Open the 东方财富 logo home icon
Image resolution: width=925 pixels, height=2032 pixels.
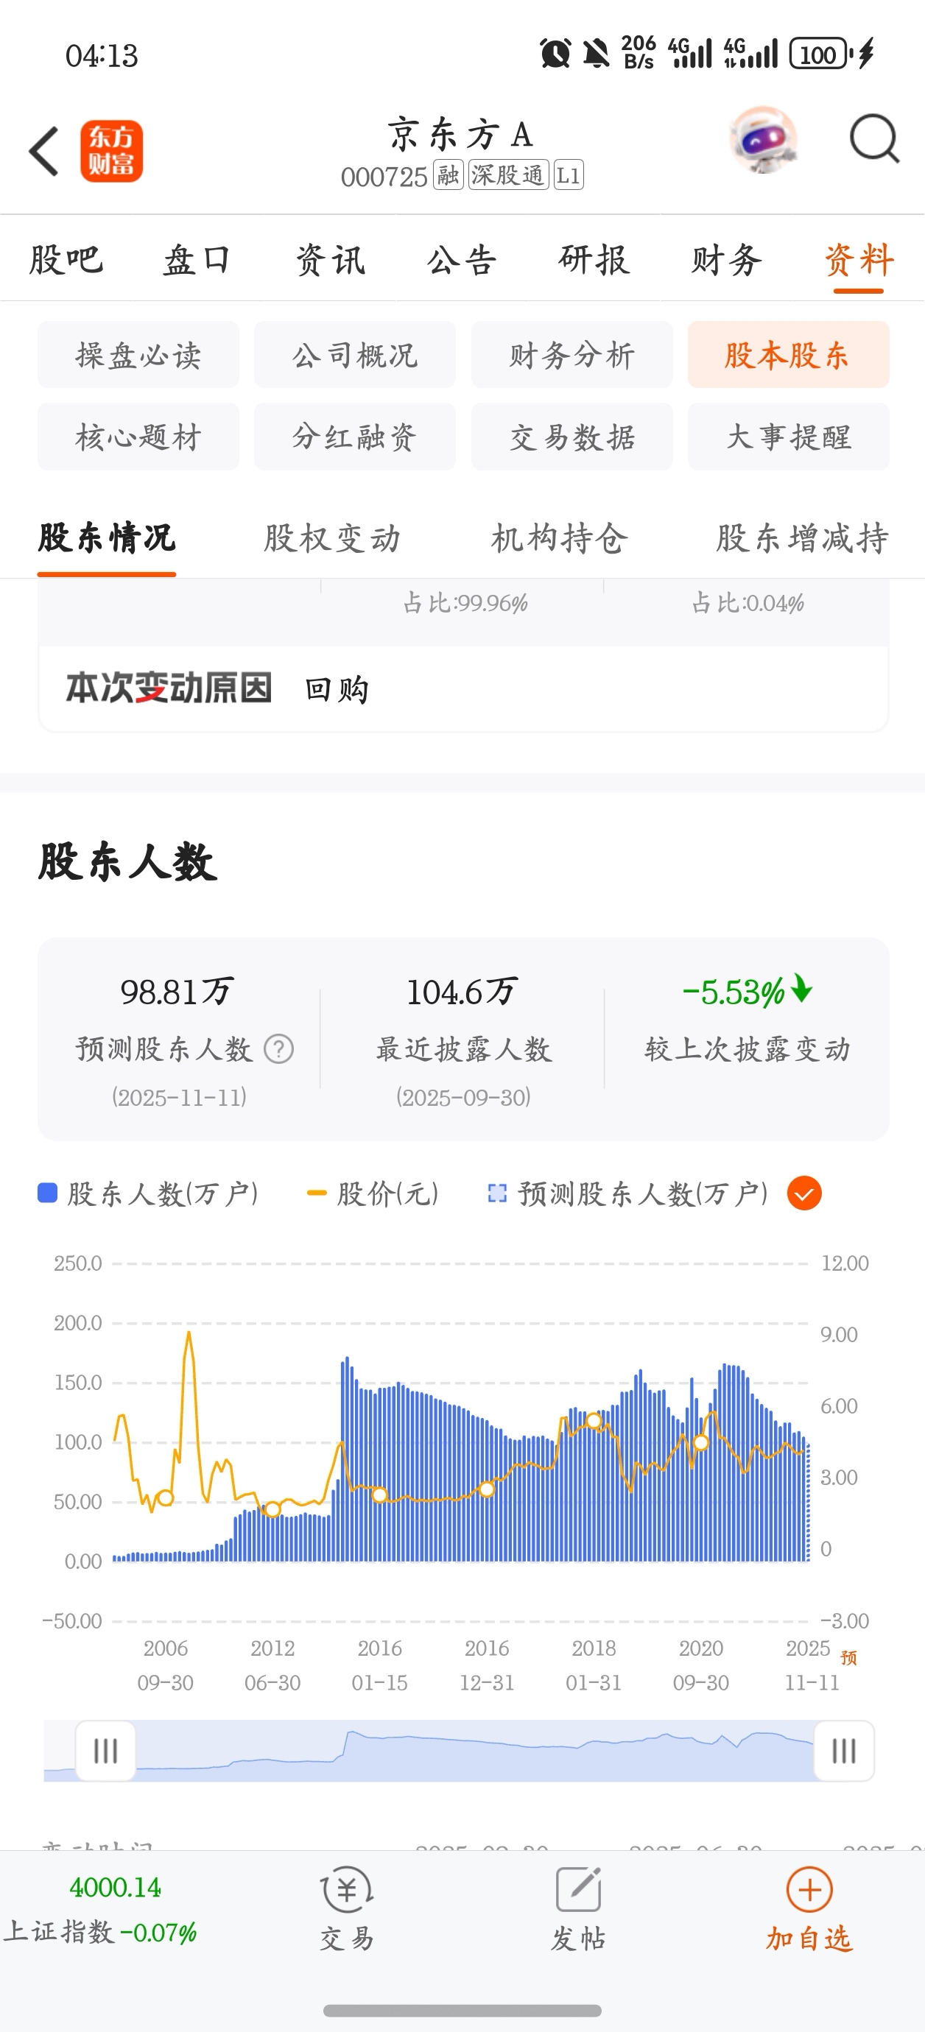tap(111, 151)
